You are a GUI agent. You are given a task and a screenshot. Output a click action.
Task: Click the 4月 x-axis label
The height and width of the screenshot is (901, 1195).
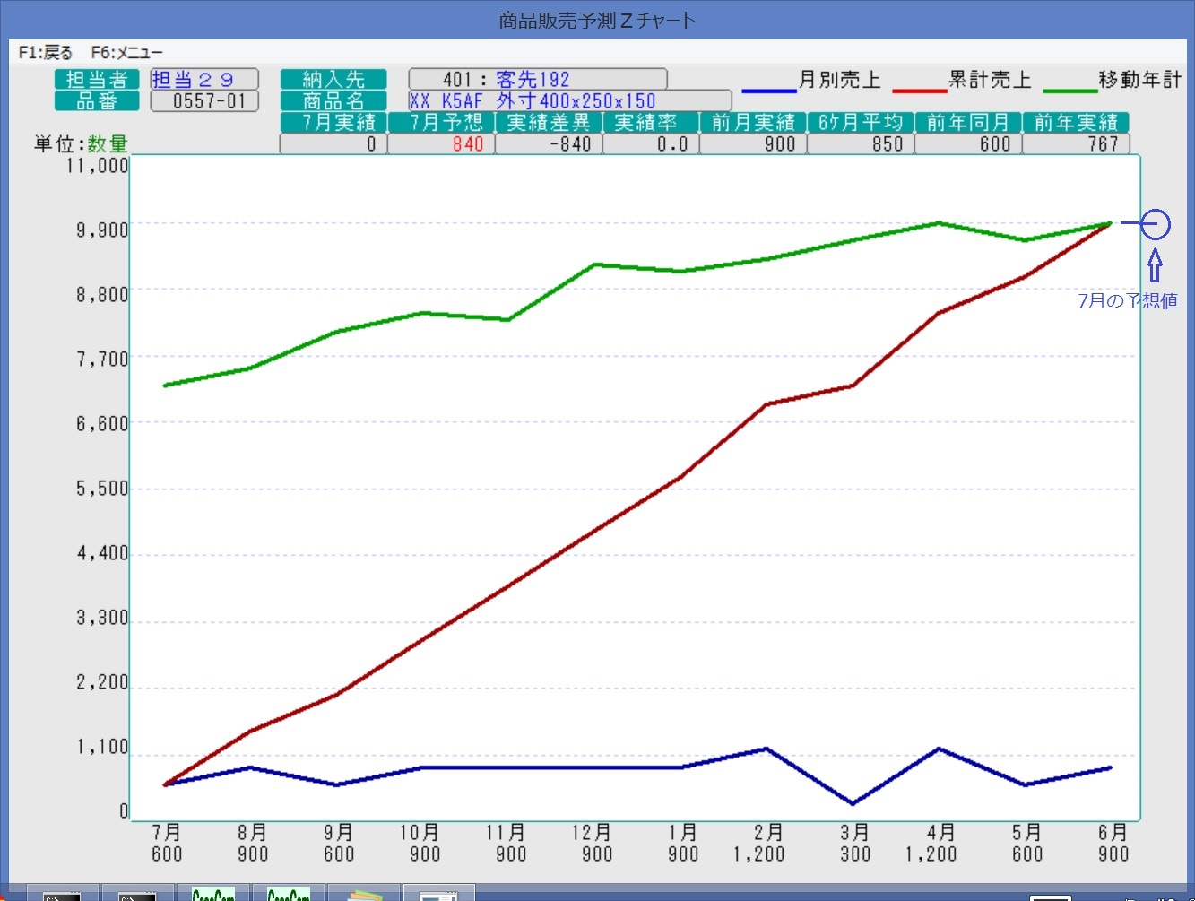[941, 833]
